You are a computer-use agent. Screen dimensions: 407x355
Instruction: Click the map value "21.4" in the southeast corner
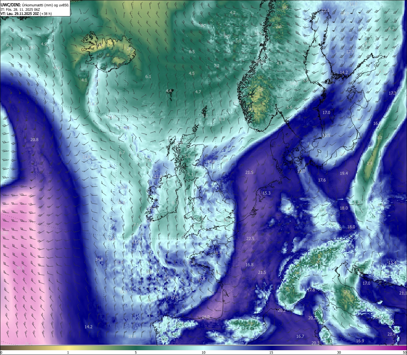(x=391, y=334)
